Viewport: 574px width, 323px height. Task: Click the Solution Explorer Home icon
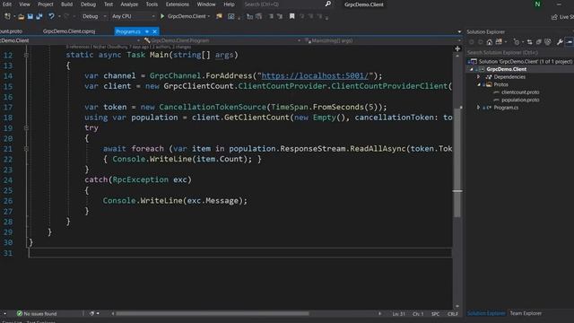coord(490,42)
